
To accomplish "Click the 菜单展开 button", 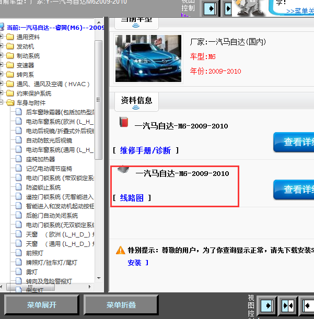I will [x=42, y=305].
